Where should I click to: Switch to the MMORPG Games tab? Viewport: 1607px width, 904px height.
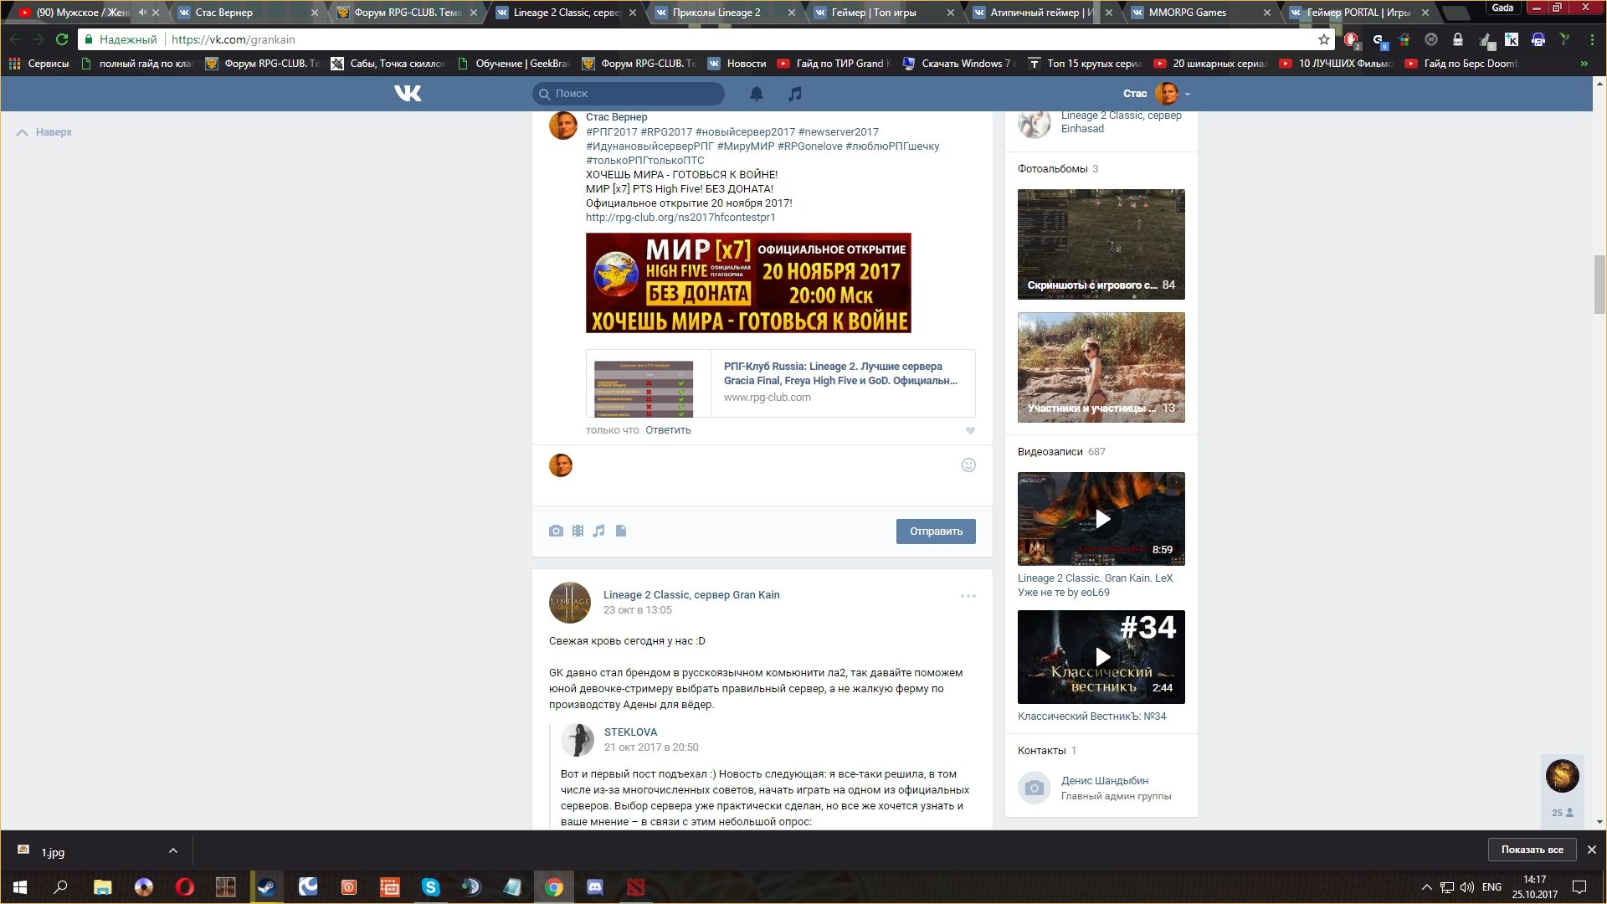(x=1187, y=13)
